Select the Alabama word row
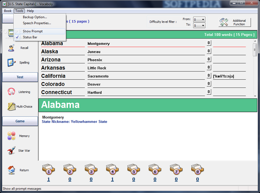The image size is (260, 193). (144, 43)
